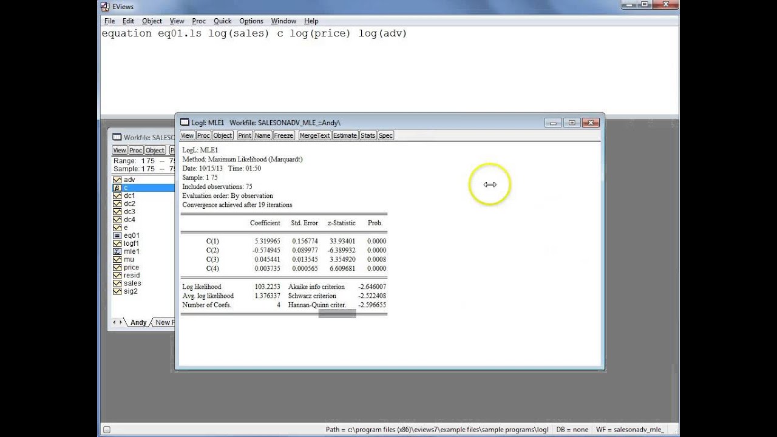Click View button in Workfile window

pyautogui.click(x=120, y=150)
